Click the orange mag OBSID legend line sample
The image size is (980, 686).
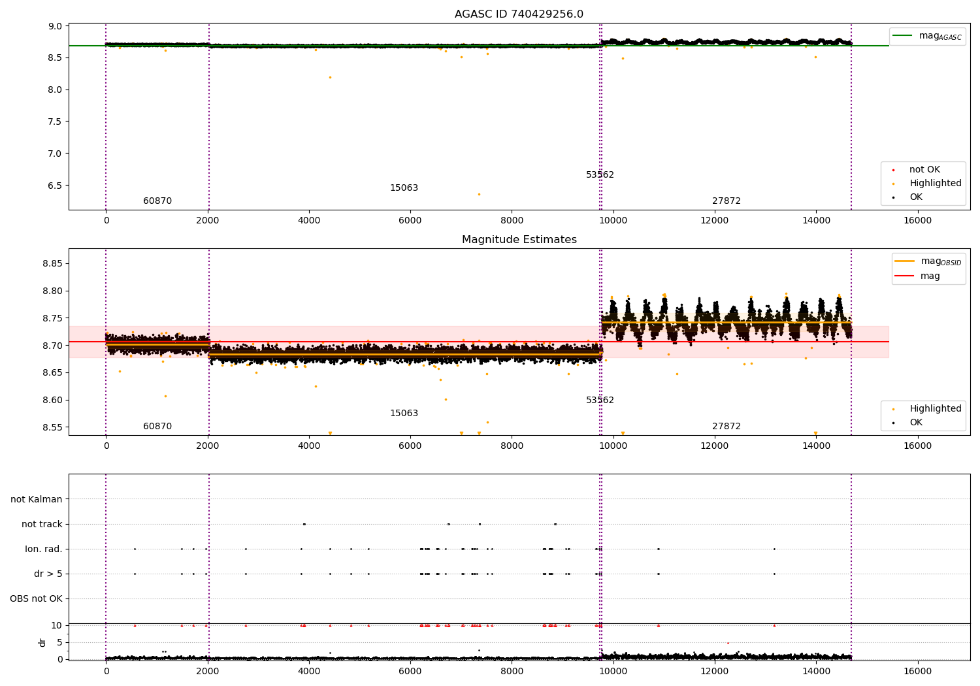[905, 261]
